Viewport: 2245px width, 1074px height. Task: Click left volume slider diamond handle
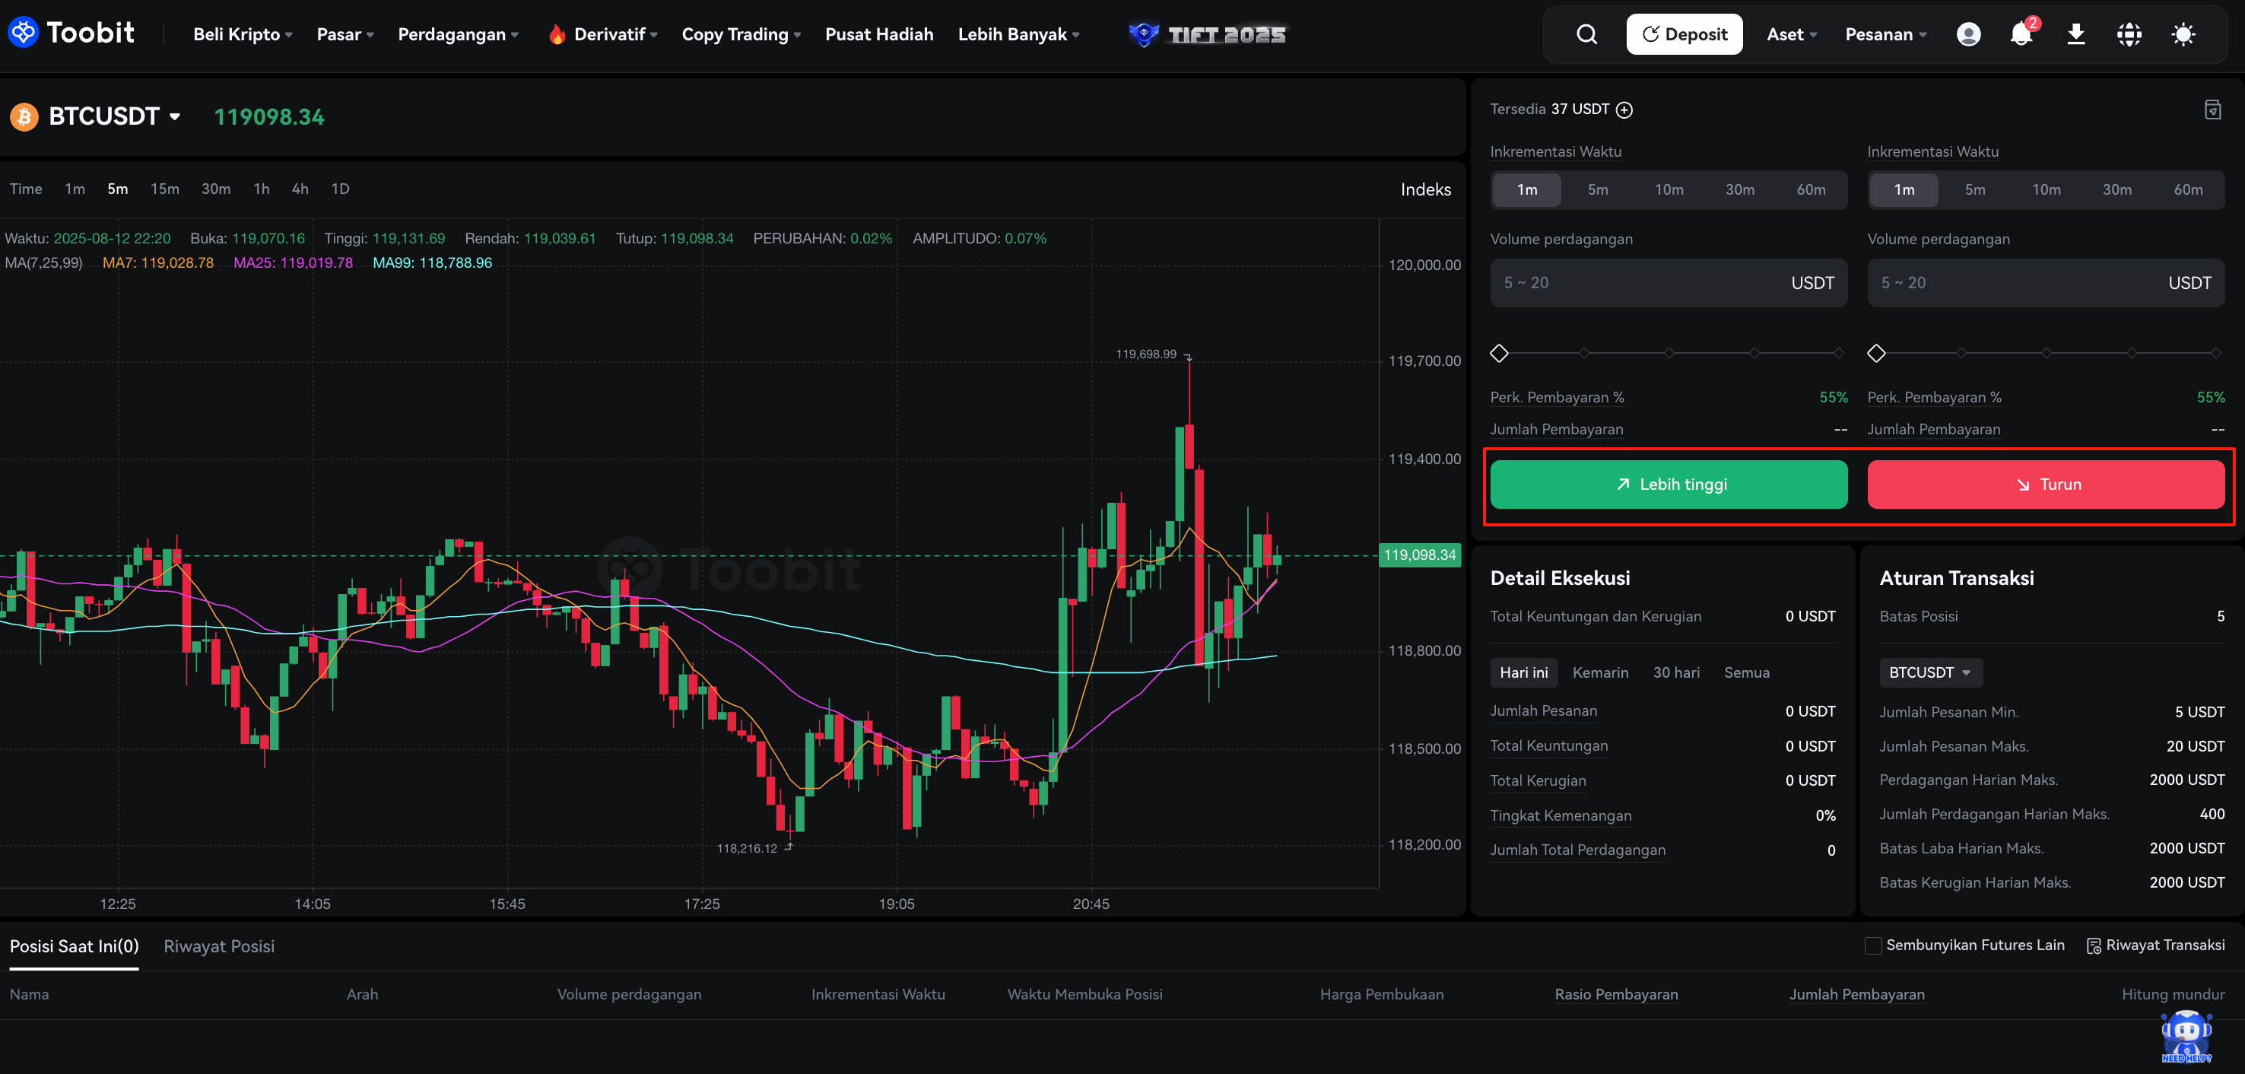click(x=1499, y=353)
